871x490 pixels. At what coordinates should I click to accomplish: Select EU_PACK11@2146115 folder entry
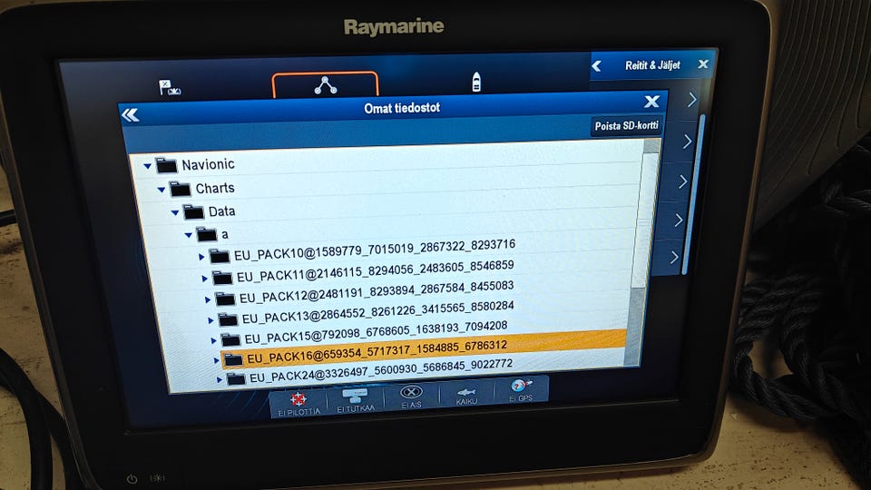(x=376, y=270)
